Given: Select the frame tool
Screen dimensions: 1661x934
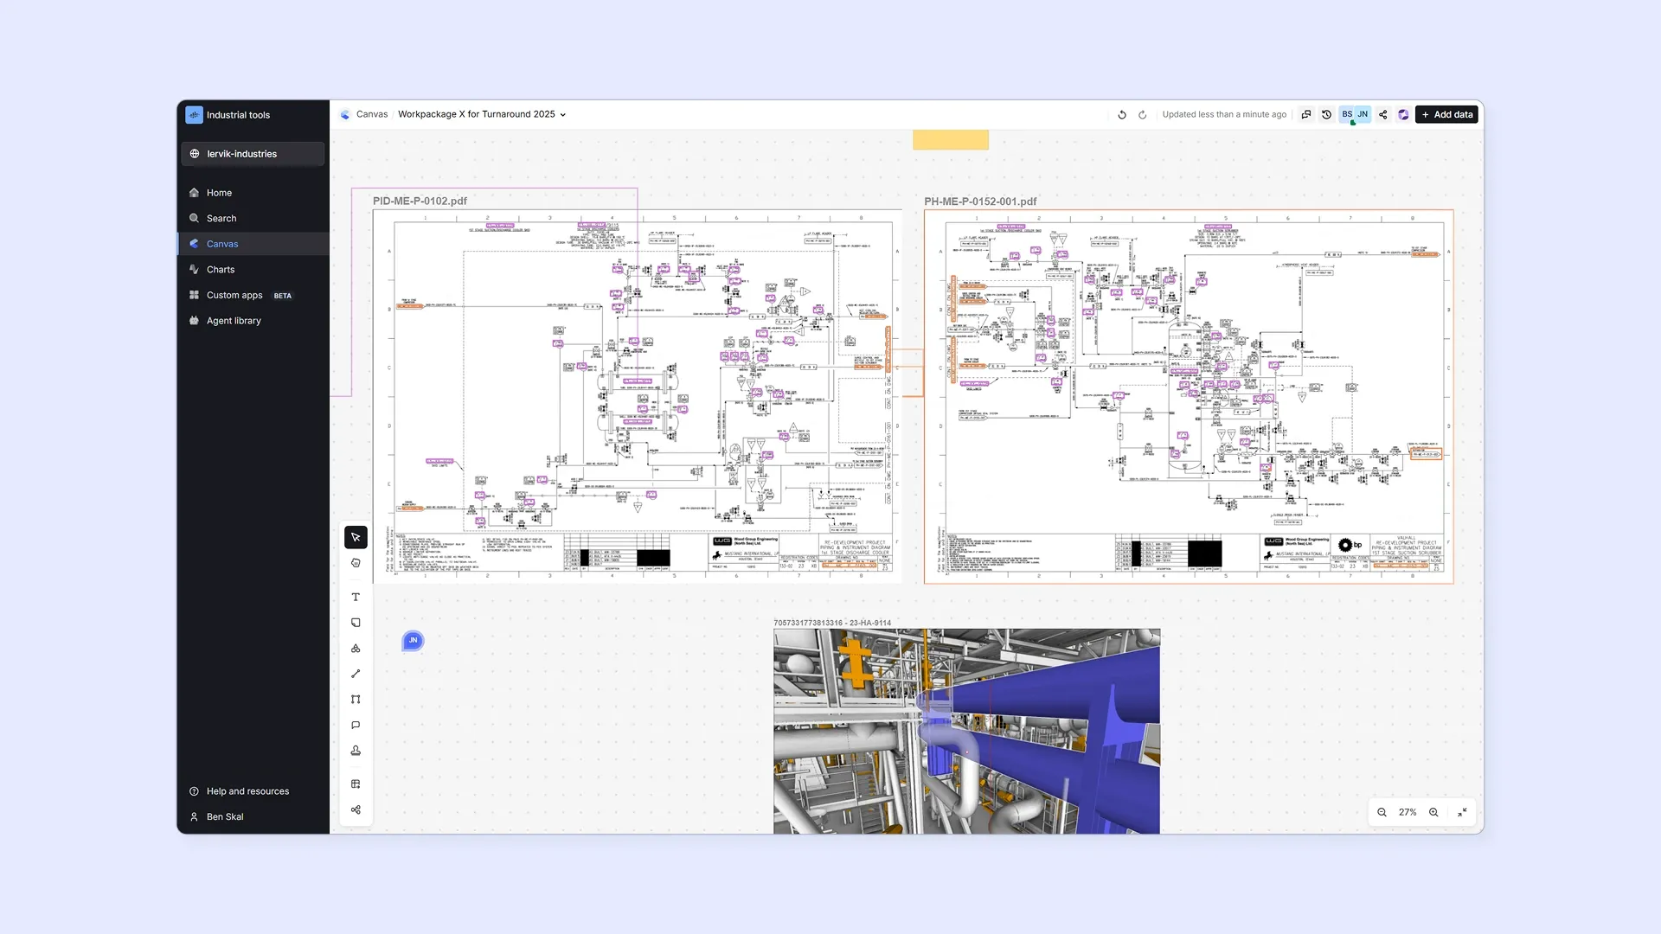Looking at the screenshot, I should [x=356, y=700].
